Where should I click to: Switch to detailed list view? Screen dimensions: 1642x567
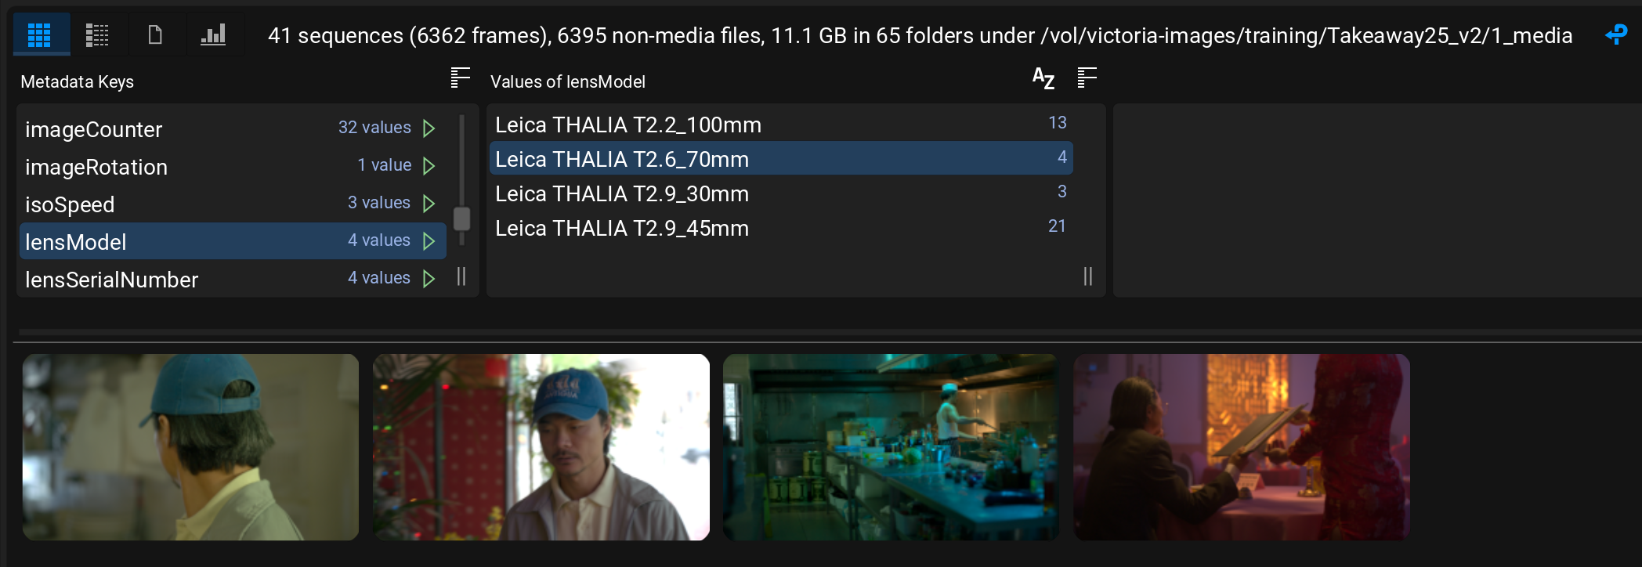(97, 35)
